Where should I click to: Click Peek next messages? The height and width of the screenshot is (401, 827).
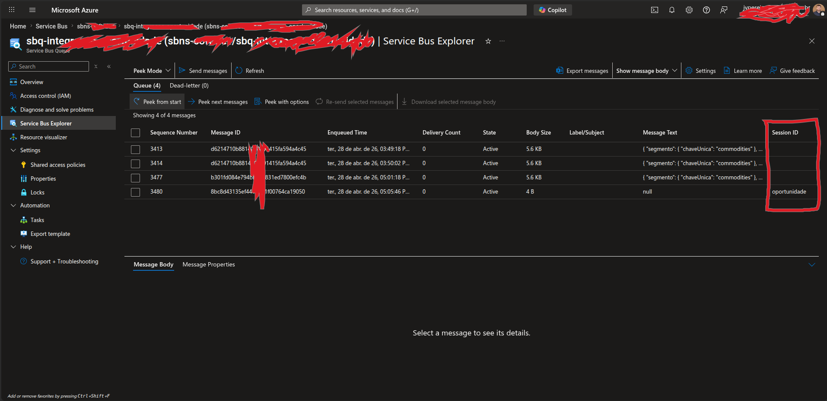point(218,102)
